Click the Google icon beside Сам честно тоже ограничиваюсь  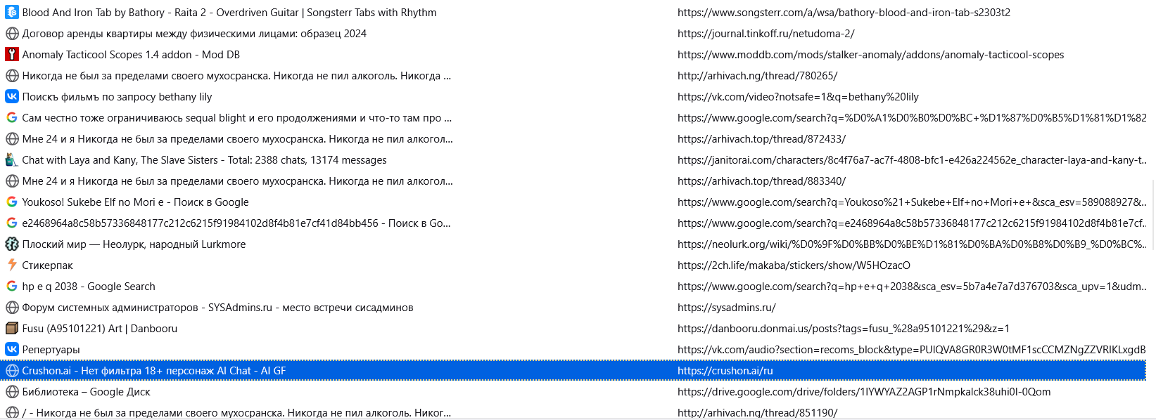pyautogui.click(x=12, y=118)
